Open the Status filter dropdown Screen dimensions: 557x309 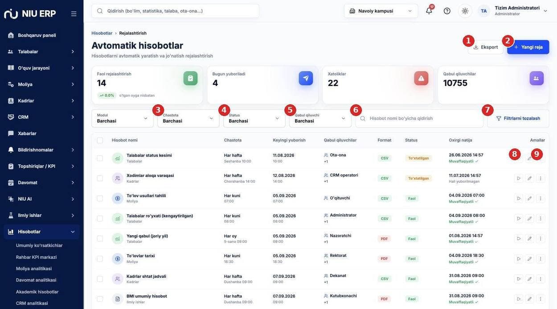coord(254,118)
